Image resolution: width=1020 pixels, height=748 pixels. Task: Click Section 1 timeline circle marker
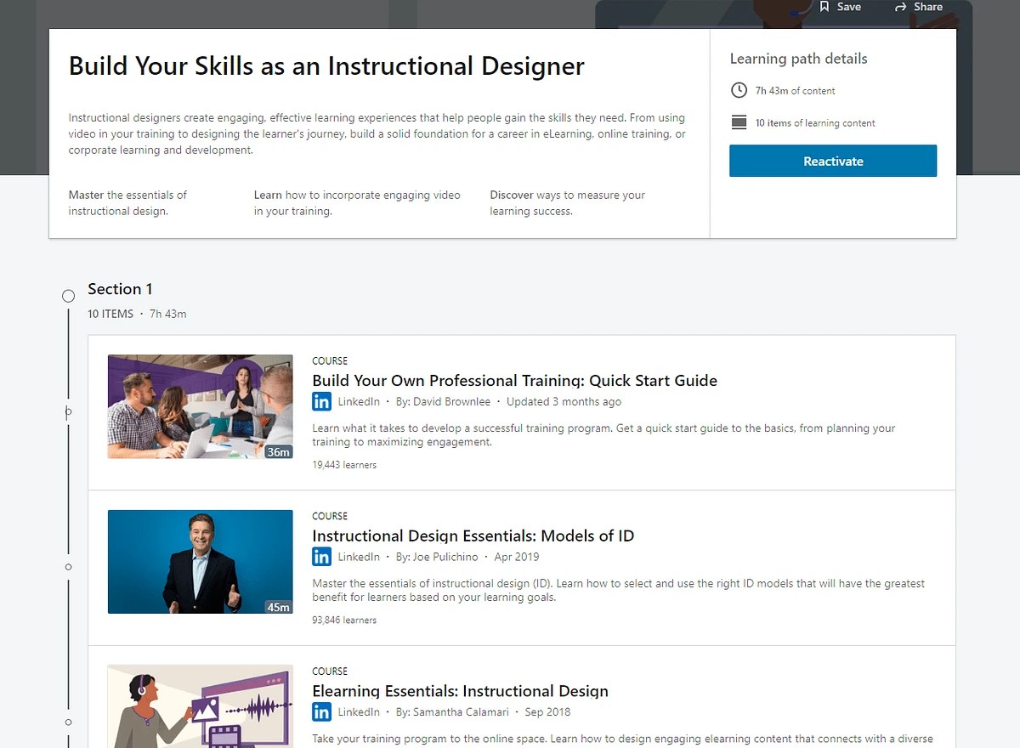69,296
